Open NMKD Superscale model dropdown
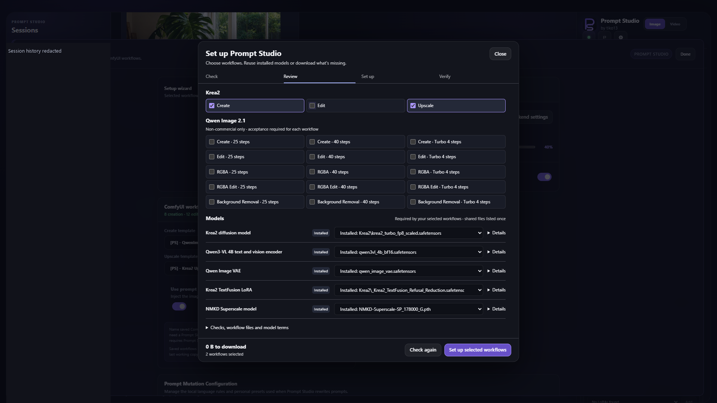 point(409,309)
